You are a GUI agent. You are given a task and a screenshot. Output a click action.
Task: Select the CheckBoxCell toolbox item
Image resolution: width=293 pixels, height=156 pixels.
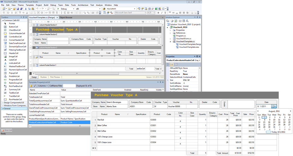[x=15, y=30]
